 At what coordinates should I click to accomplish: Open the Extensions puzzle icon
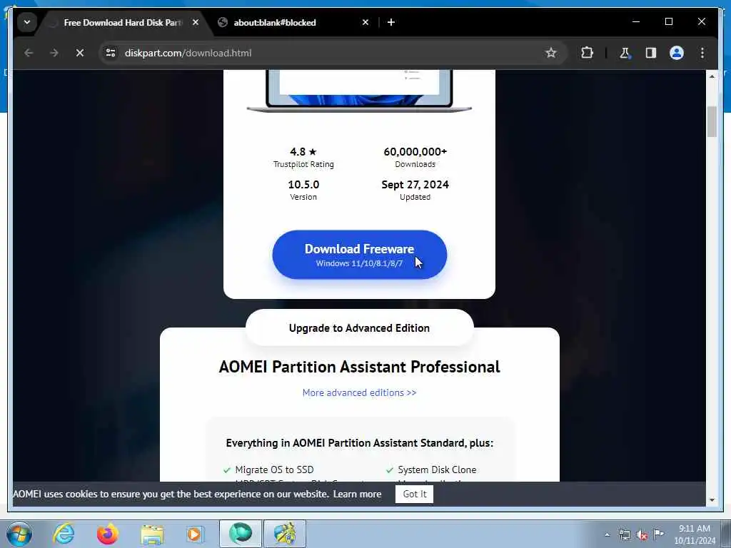[587, 53]
